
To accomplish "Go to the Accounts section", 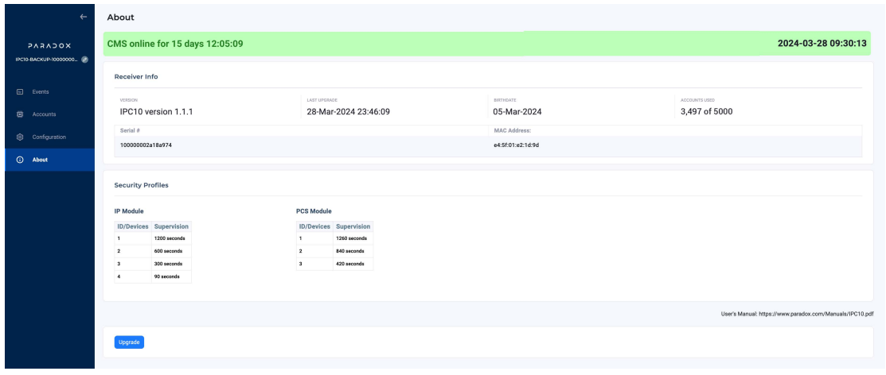I will click(x=43, y=114).
